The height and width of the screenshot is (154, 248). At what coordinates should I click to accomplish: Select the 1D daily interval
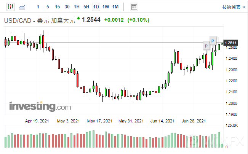(x=96, y=7)
